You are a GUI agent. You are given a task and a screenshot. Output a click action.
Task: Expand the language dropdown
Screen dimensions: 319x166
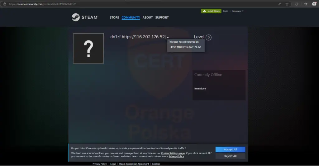tap(238, 11)
